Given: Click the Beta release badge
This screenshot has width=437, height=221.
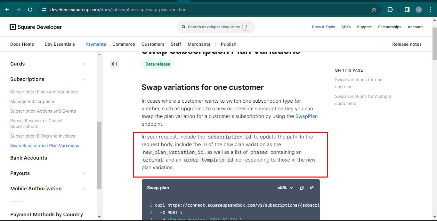Looking at the screenshot, I should 158,64.
